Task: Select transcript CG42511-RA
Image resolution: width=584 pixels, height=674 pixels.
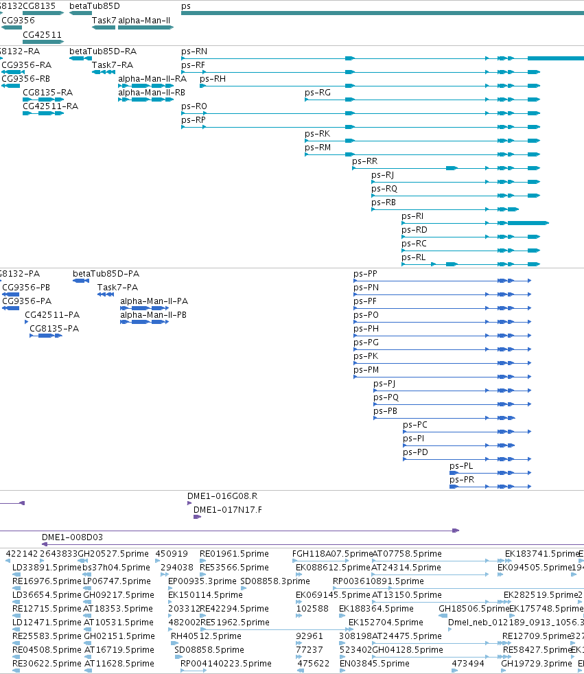Action: point(50,106)
